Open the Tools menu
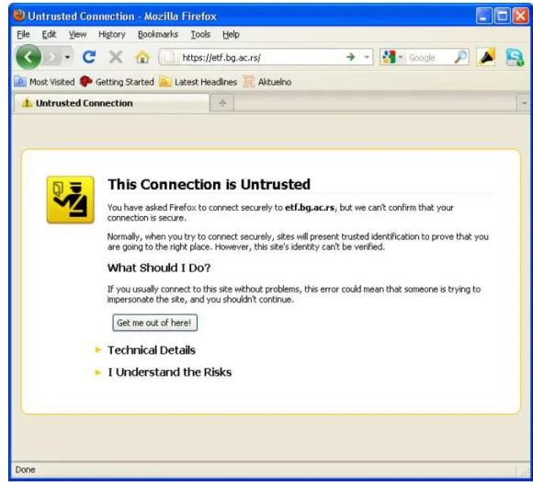 point(200,34)
